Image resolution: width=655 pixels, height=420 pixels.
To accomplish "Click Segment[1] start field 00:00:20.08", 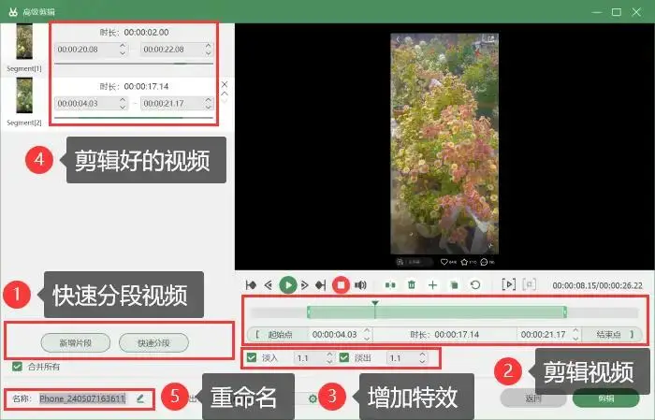I will (x=86, y=50).
